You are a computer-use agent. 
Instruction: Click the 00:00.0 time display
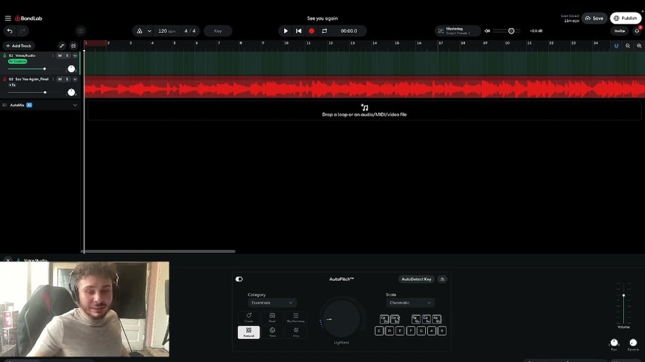point(349,31)
